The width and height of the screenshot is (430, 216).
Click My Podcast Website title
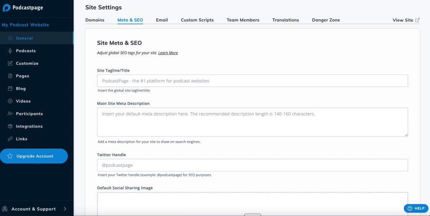tap(25, 25)
